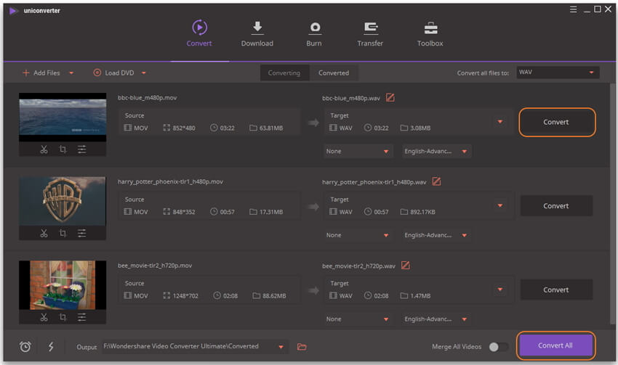Convert the harry_potter file

pyautogui.click(x=556, y=205)
